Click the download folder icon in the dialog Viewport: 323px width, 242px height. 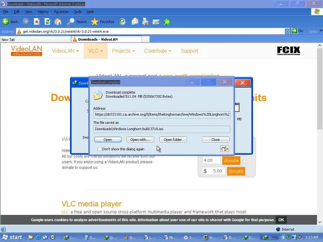point(98,95)
